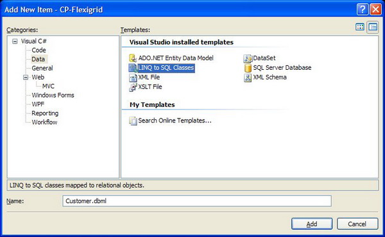Screen dimensions: 385x237
Task: Choose the XSLT File template icon
Action: click(x=133, y=87)
